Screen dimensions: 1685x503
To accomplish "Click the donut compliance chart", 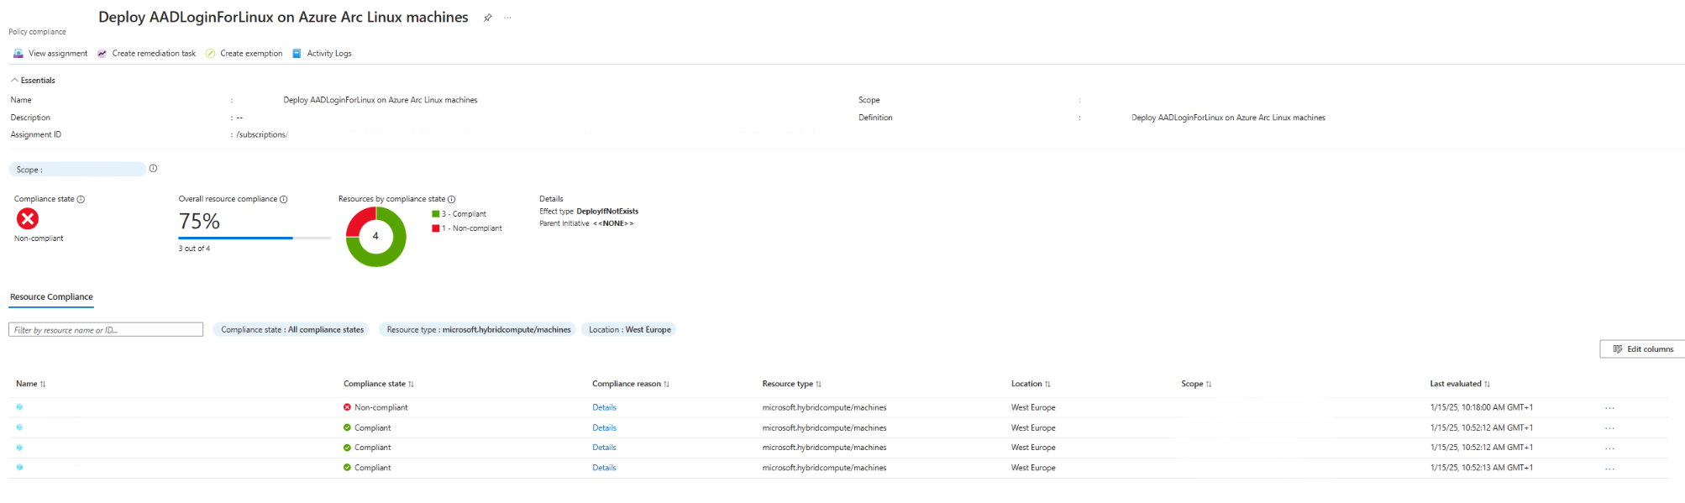I will [375, 237].
